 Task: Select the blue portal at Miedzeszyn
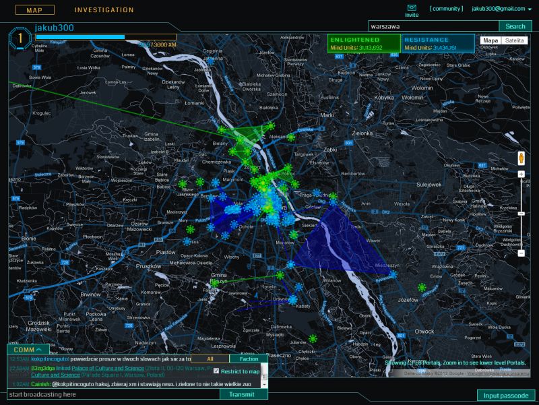point(393,274)
